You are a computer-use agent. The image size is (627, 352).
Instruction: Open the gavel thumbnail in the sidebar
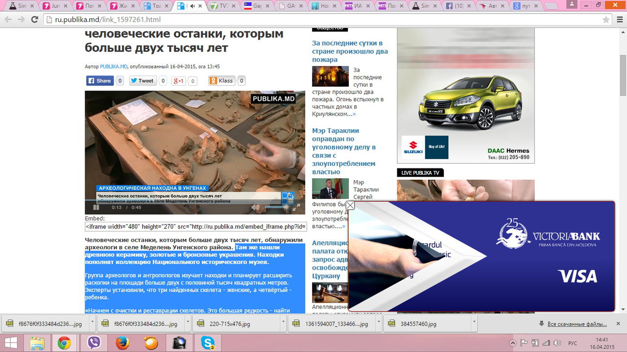[x=330, y=293]
